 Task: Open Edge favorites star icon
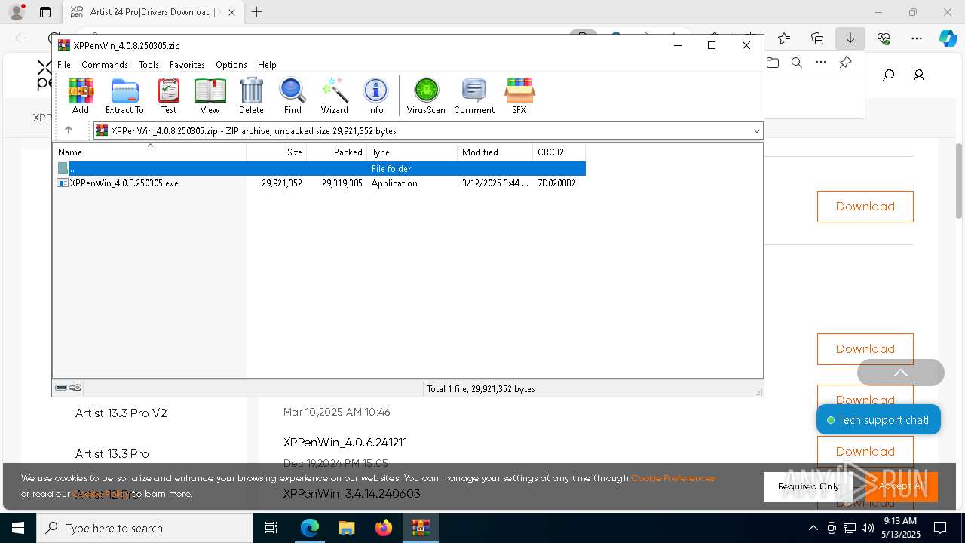(x=784, y=38)
